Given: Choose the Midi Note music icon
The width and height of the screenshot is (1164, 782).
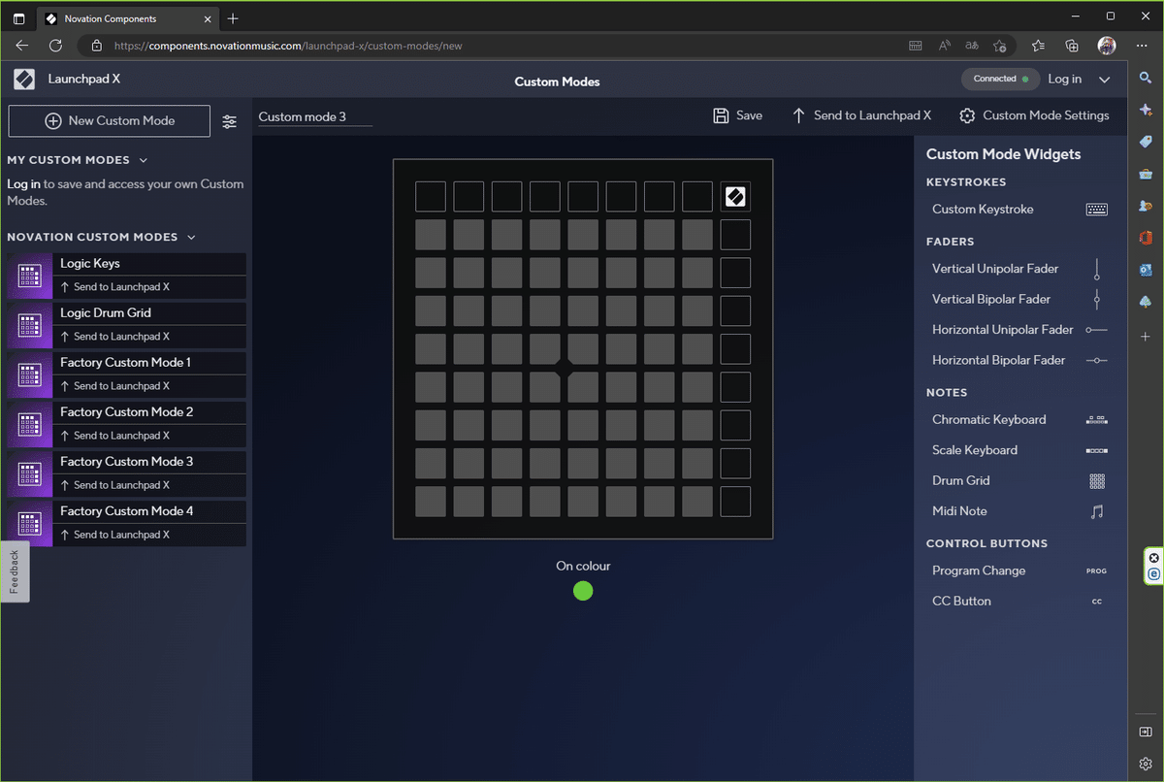Looking at the screenshot, I should 1097,511.
